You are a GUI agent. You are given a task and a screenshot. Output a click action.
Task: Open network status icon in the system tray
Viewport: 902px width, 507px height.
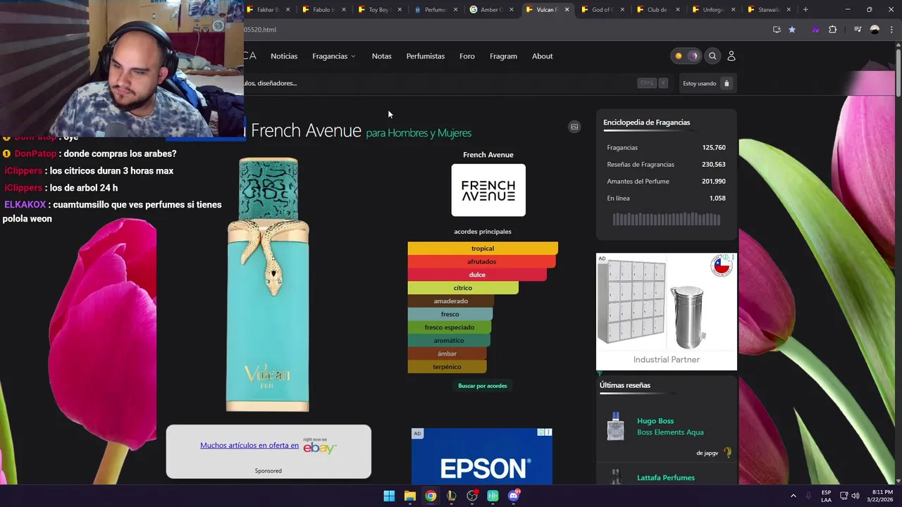point(844,496)
